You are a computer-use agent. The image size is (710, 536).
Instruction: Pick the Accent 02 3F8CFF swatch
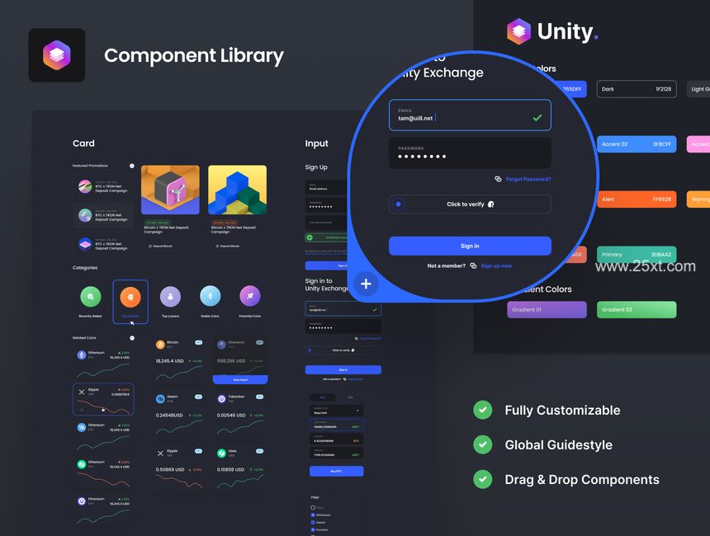pos(637,144)
